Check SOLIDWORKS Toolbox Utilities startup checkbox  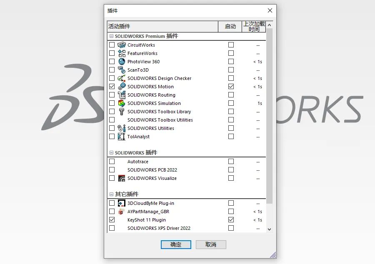[x=231, y=120]
